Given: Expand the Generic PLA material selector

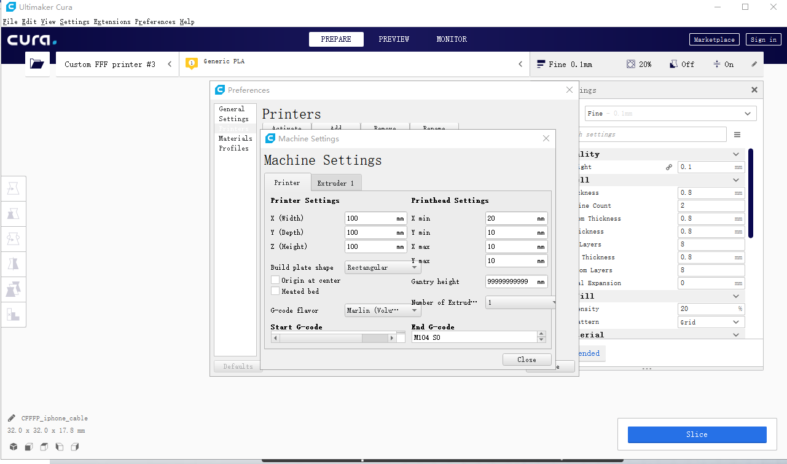Looking at the screenshot, I should tap(354, 64).
